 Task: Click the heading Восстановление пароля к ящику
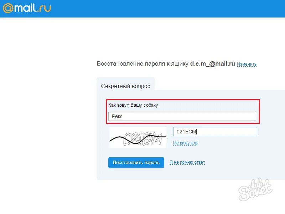coord(142,64)
